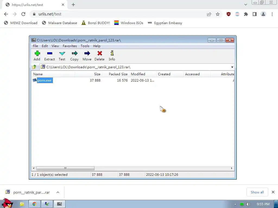278x208 pixels.
Task: Open the Malware Database bookmark
Action: point(59,23)
